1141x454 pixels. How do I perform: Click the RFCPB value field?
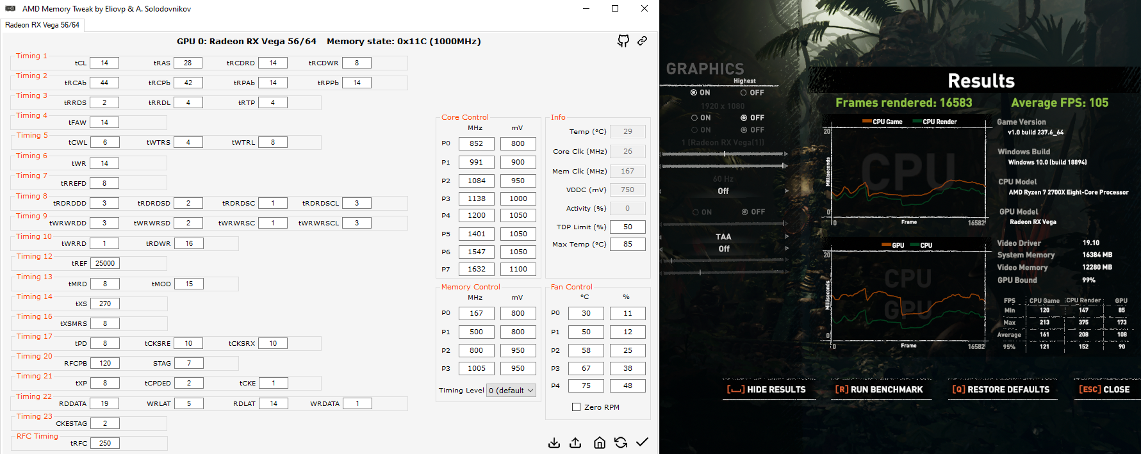pyautogui.click(x=105, y=363)
